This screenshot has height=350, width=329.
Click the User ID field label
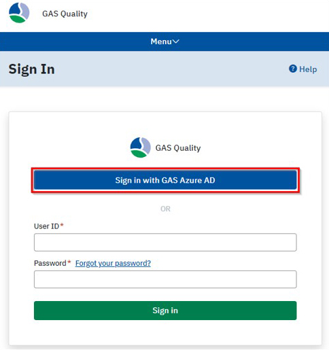click(x=46, y=226)
